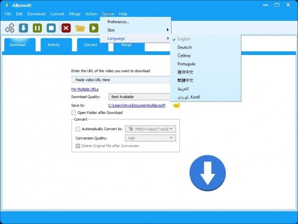298x224 pixels.
Task: Click the paste URL chain-link icon
Action: (10, 28)
